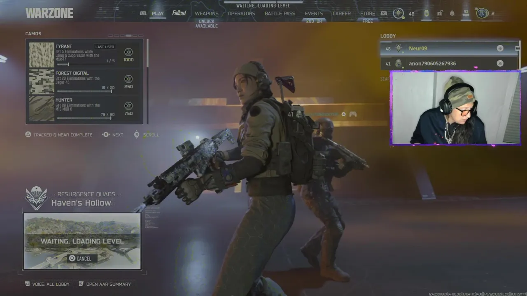
Task: Go to the CAREER tab
Action: (x=342, y=14)
